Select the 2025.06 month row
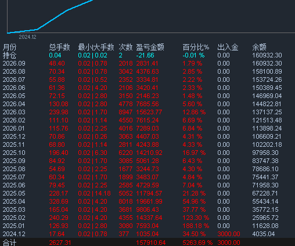Screen dimensions: 295x246 pyautogui.click(x=14, y=186)
